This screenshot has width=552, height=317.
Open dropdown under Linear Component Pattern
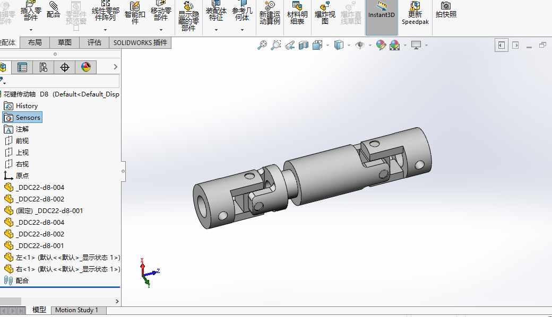point(105,30)
